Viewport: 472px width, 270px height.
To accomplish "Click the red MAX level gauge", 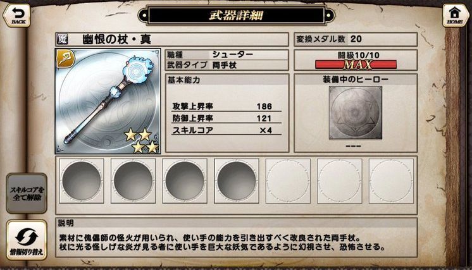I will [x=356, y=64].
